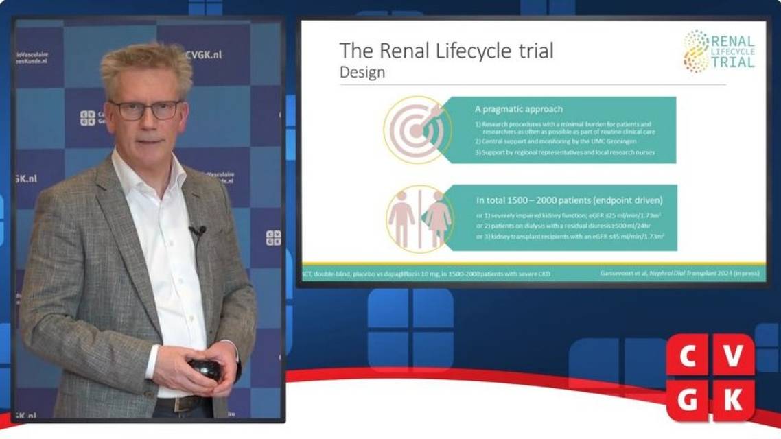
Task: Select the slide title 'The Renal Lifecycle trial'
Action: pos(446,51)
